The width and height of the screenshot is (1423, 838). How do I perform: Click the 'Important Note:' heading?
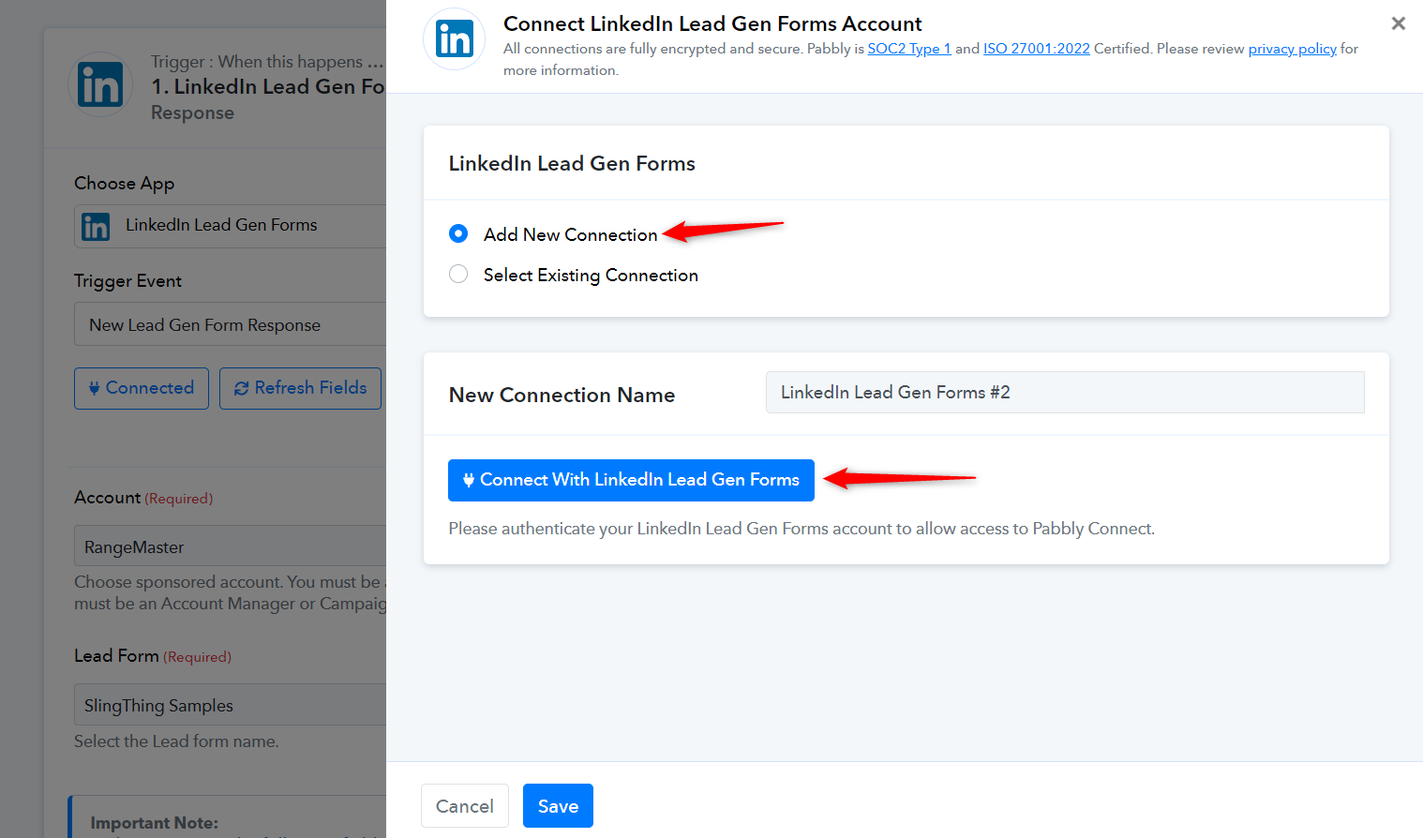pos(154,823)
